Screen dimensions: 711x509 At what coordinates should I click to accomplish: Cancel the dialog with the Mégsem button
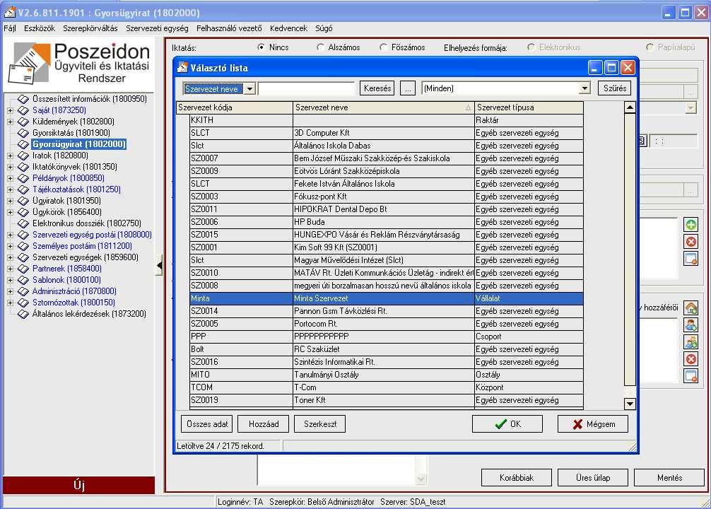click(593, 424)
